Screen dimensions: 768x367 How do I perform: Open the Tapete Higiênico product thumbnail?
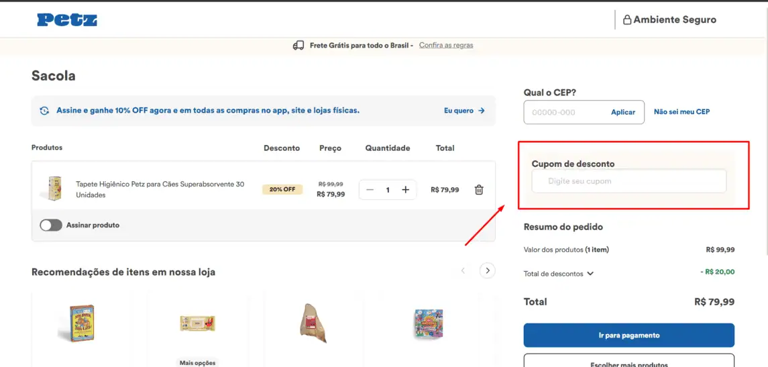52,189
